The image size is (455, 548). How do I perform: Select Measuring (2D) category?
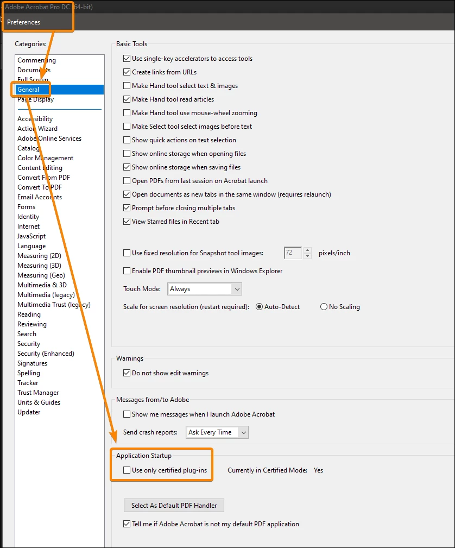(59, 256)
